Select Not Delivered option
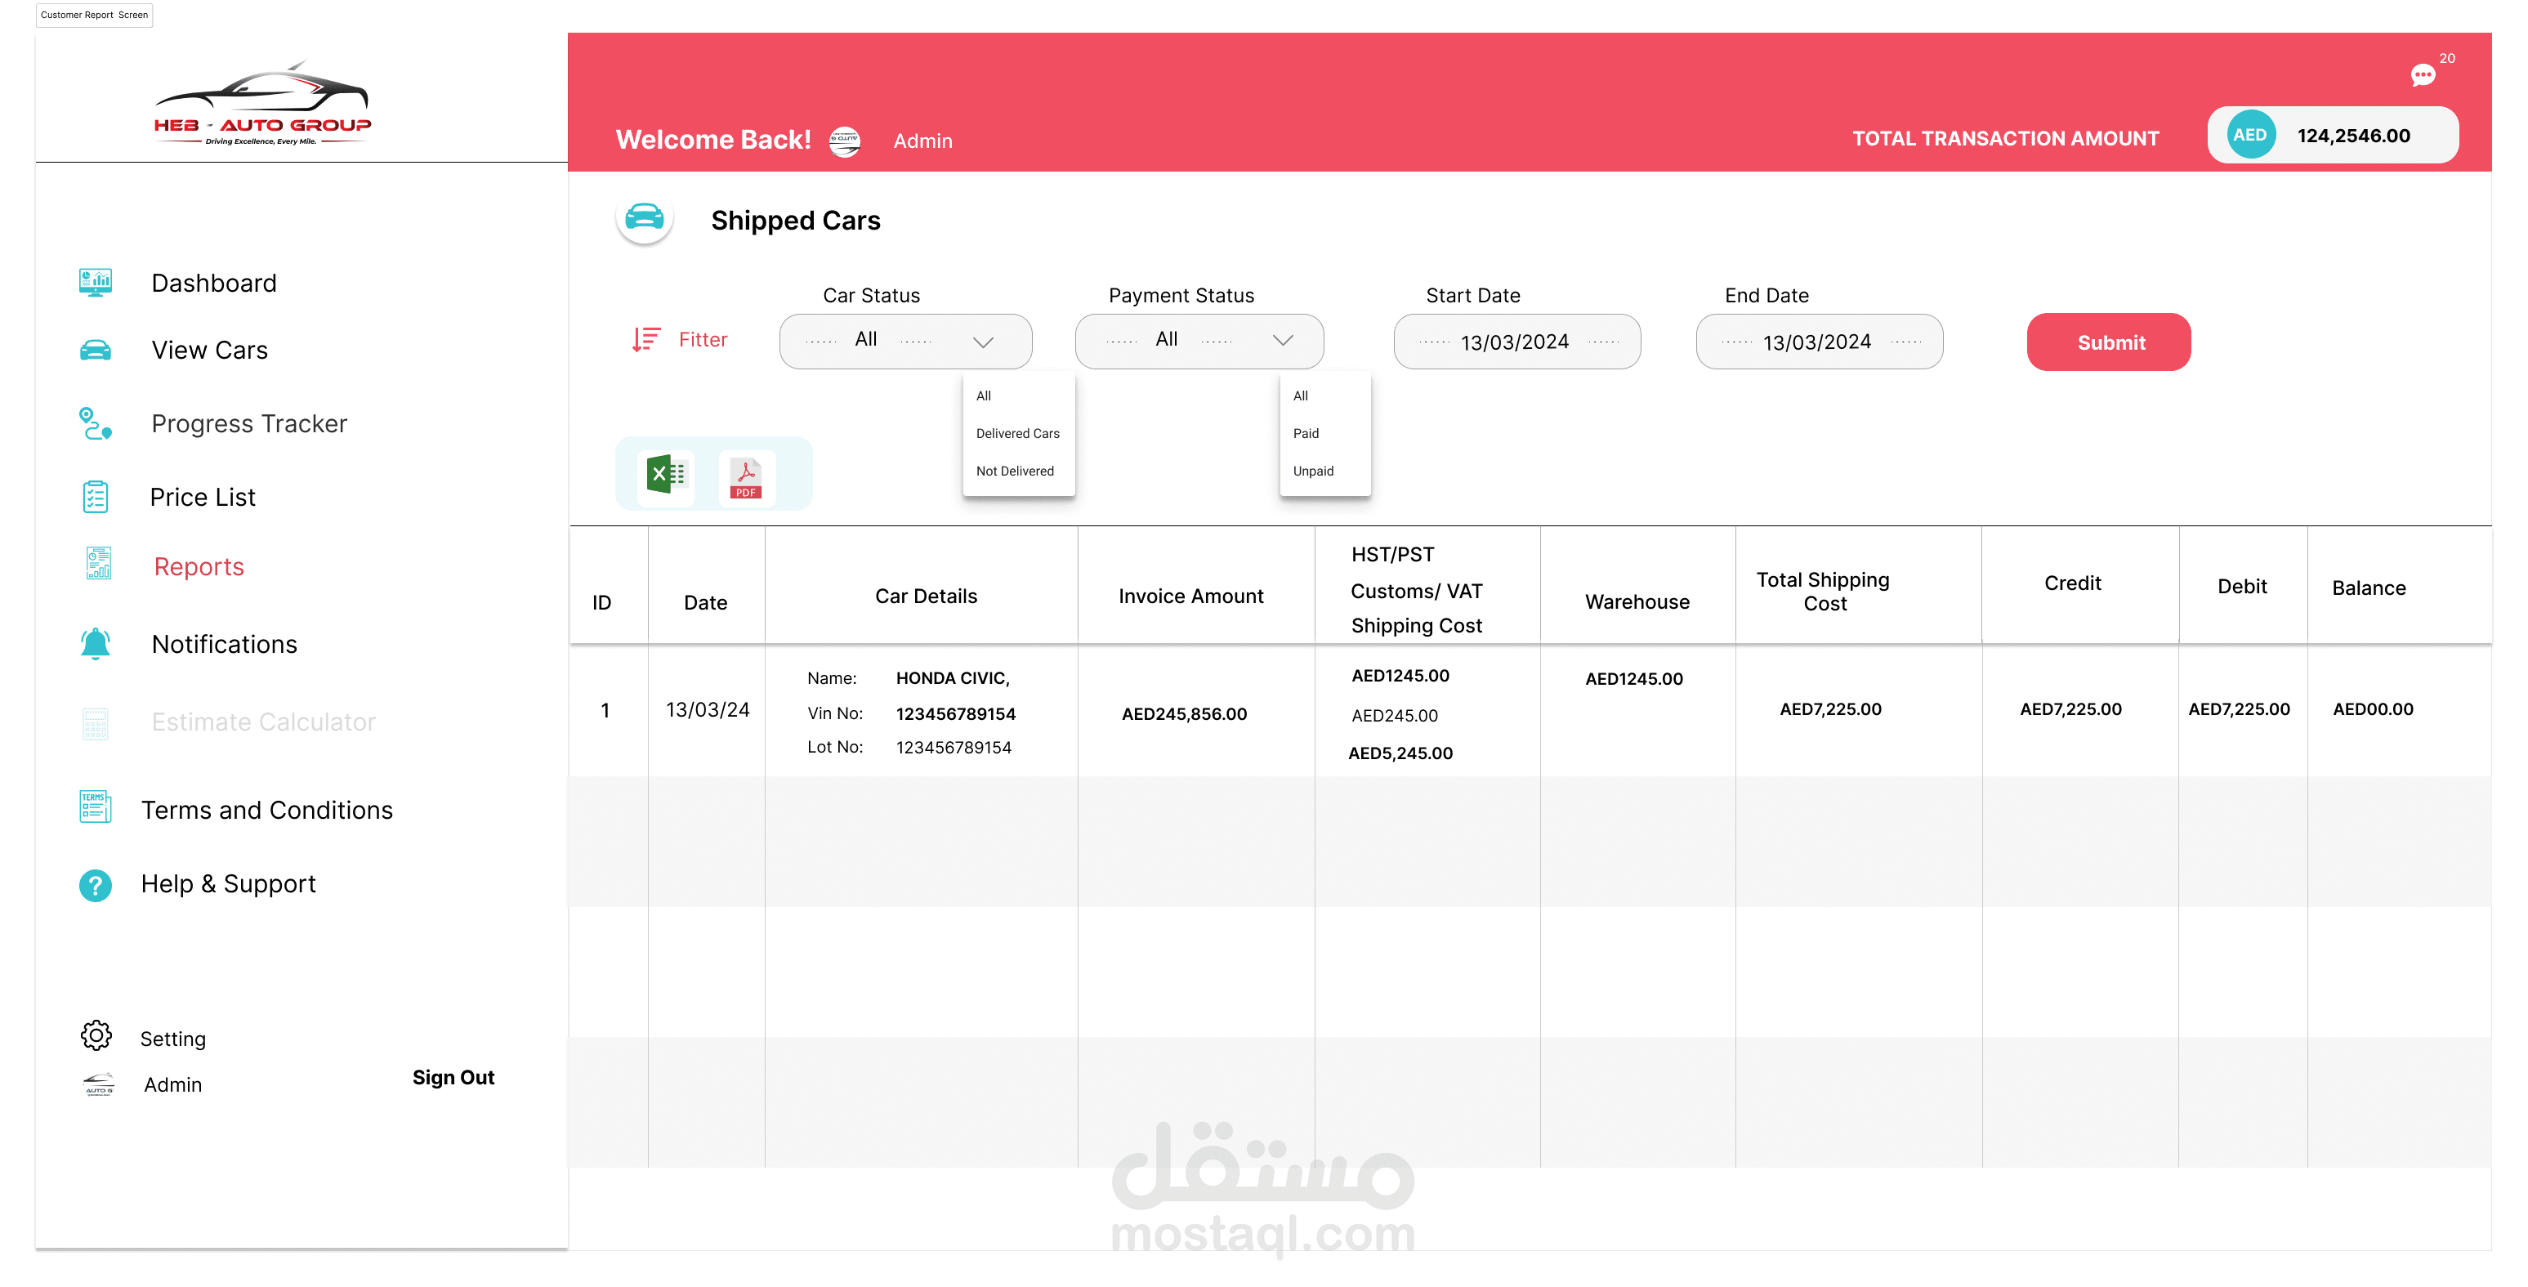Image resolution: width=2528 pixels, height=1287 pixels. (1014, 471)
